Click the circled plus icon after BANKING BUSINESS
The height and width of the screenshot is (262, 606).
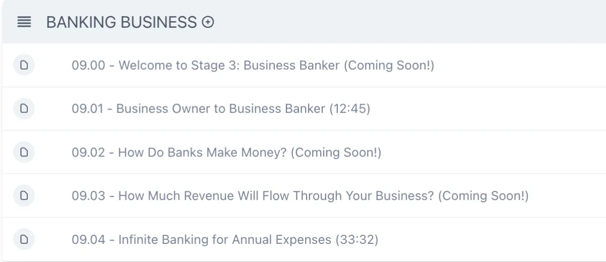coord(208,22)
